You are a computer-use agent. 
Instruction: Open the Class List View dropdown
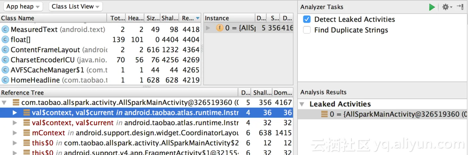(x=76, y=6)
